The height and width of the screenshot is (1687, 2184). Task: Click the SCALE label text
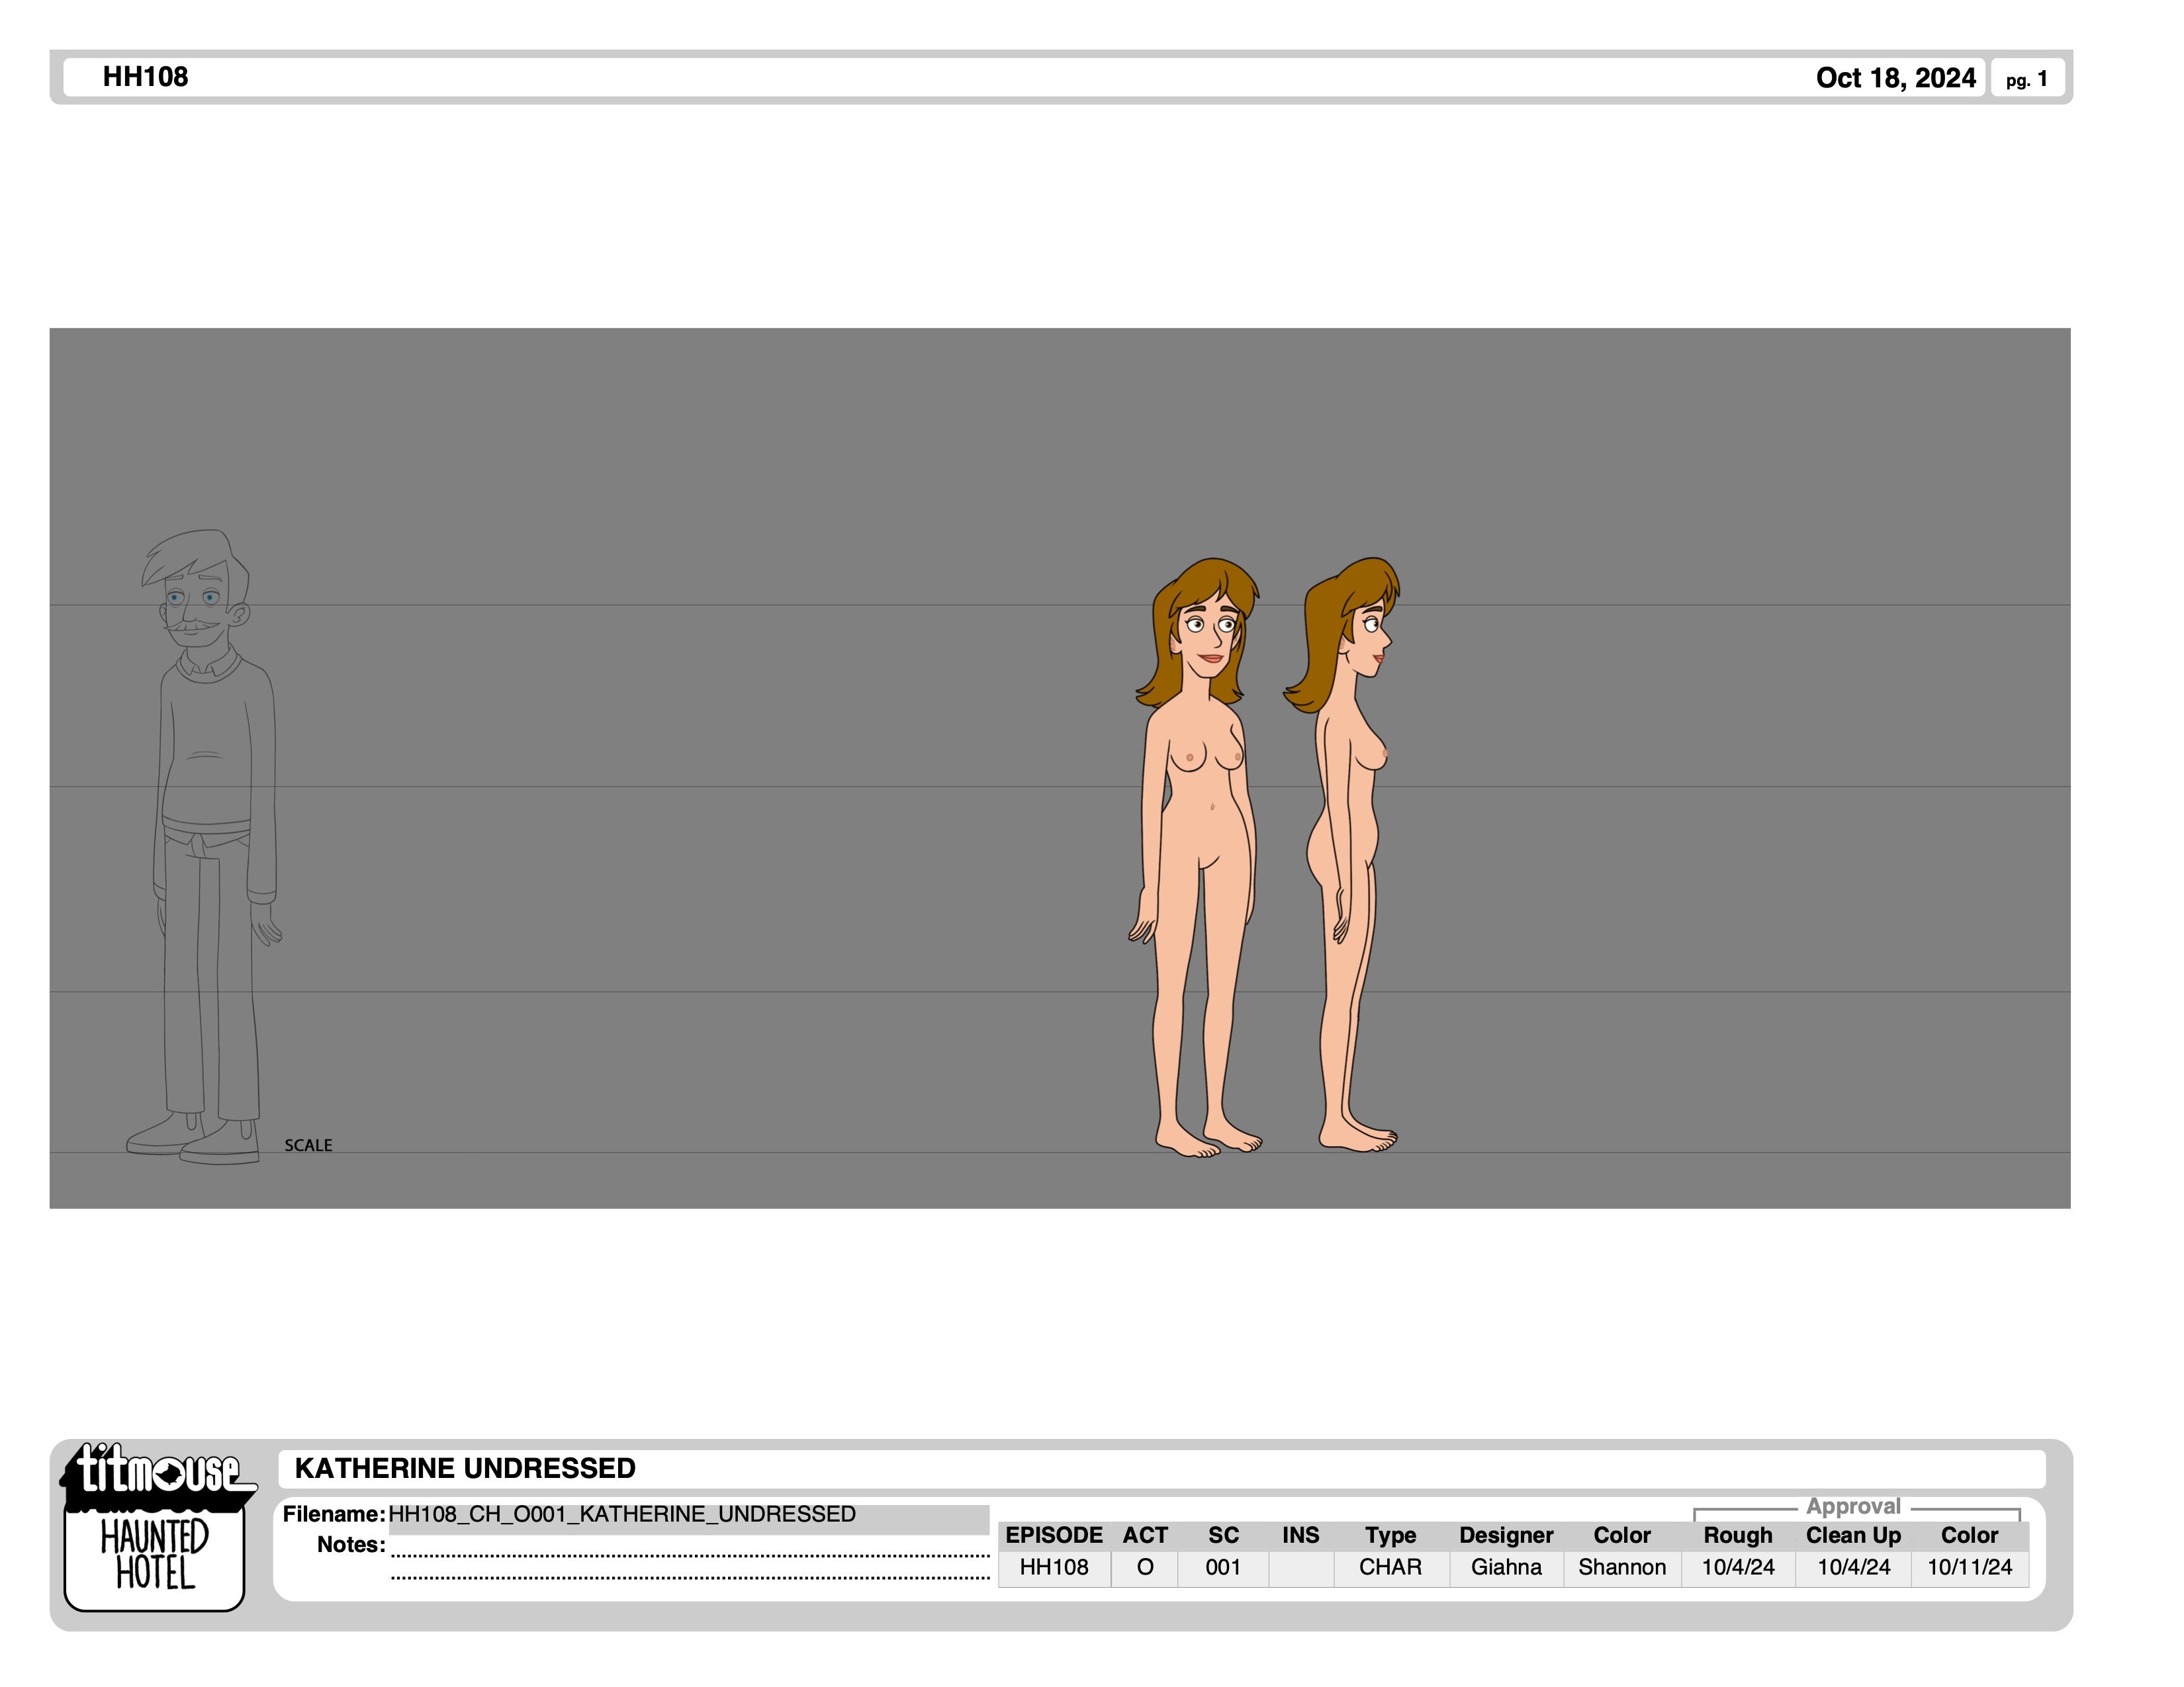(308, 1145)
